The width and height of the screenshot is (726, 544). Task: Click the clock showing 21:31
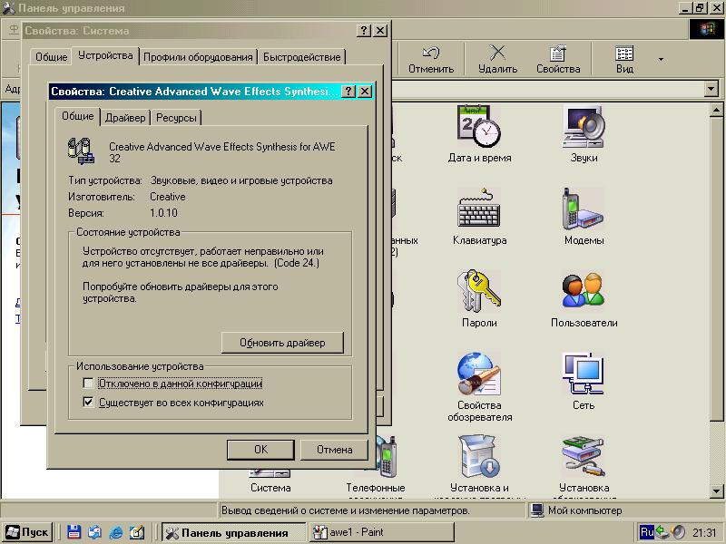705,533
